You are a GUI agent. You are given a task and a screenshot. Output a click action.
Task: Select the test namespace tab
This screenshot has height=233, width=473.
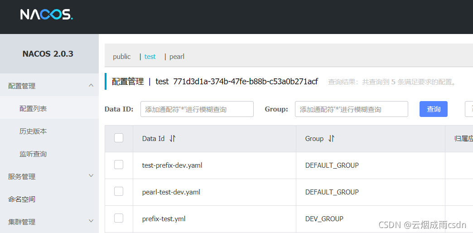[150, 57]
